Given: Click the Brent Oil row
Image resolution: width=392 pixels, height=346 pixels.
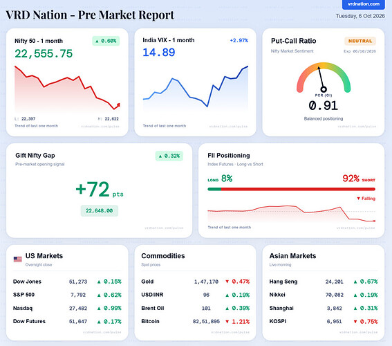Looking at the screenshot, I should tap(196, 308).
